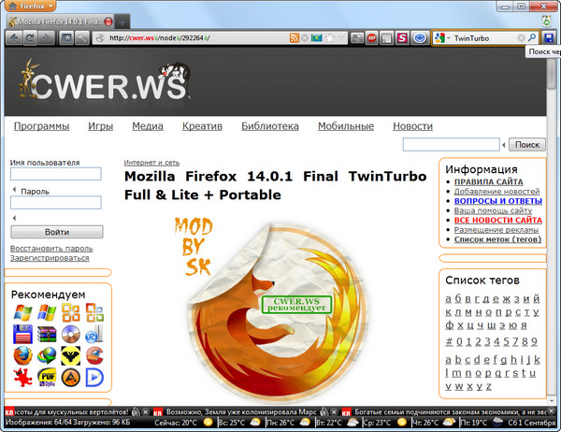This screenshot has width=561, height=432.
Task: Open the Программы menu item
Action: pyautogui.click(x=41, y=126)
